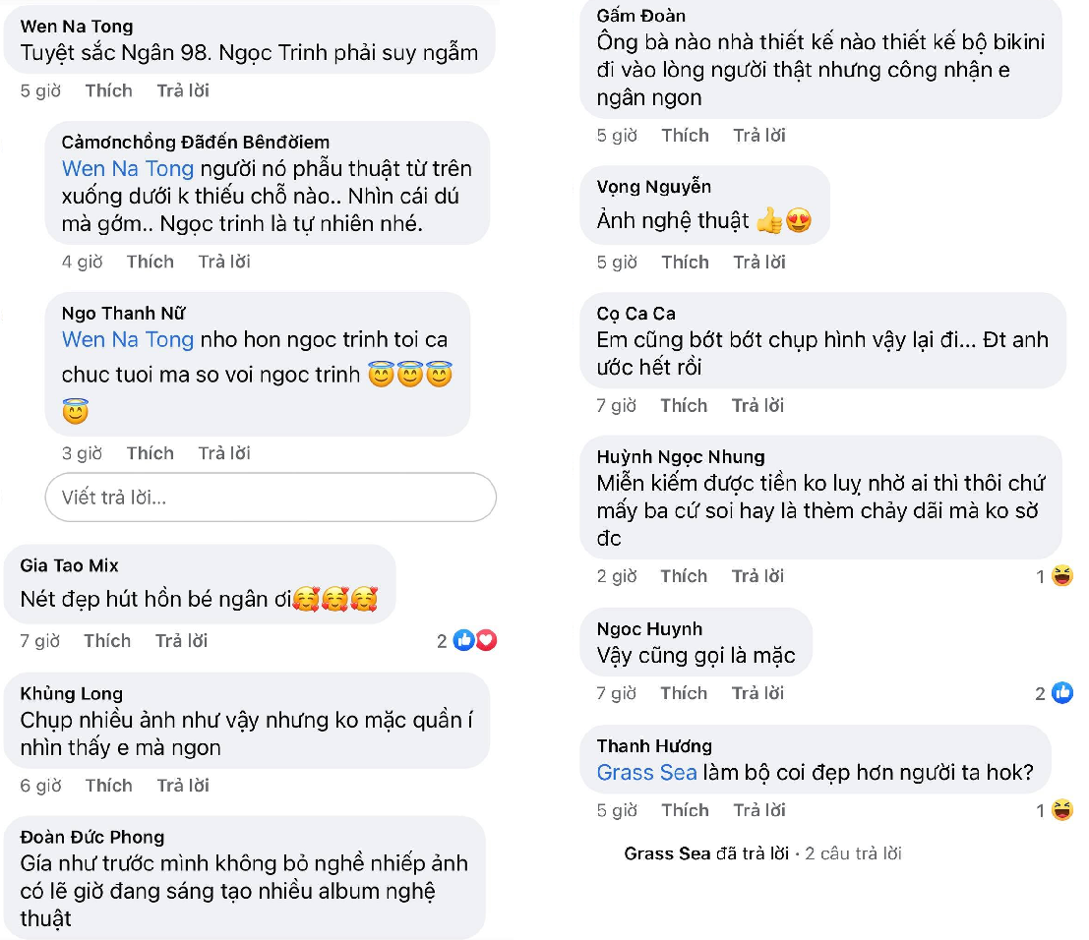Open Gấm Đoàn's profile name
The width and height of the screenshot is (1089, 940).
click(x=640, y=16)
